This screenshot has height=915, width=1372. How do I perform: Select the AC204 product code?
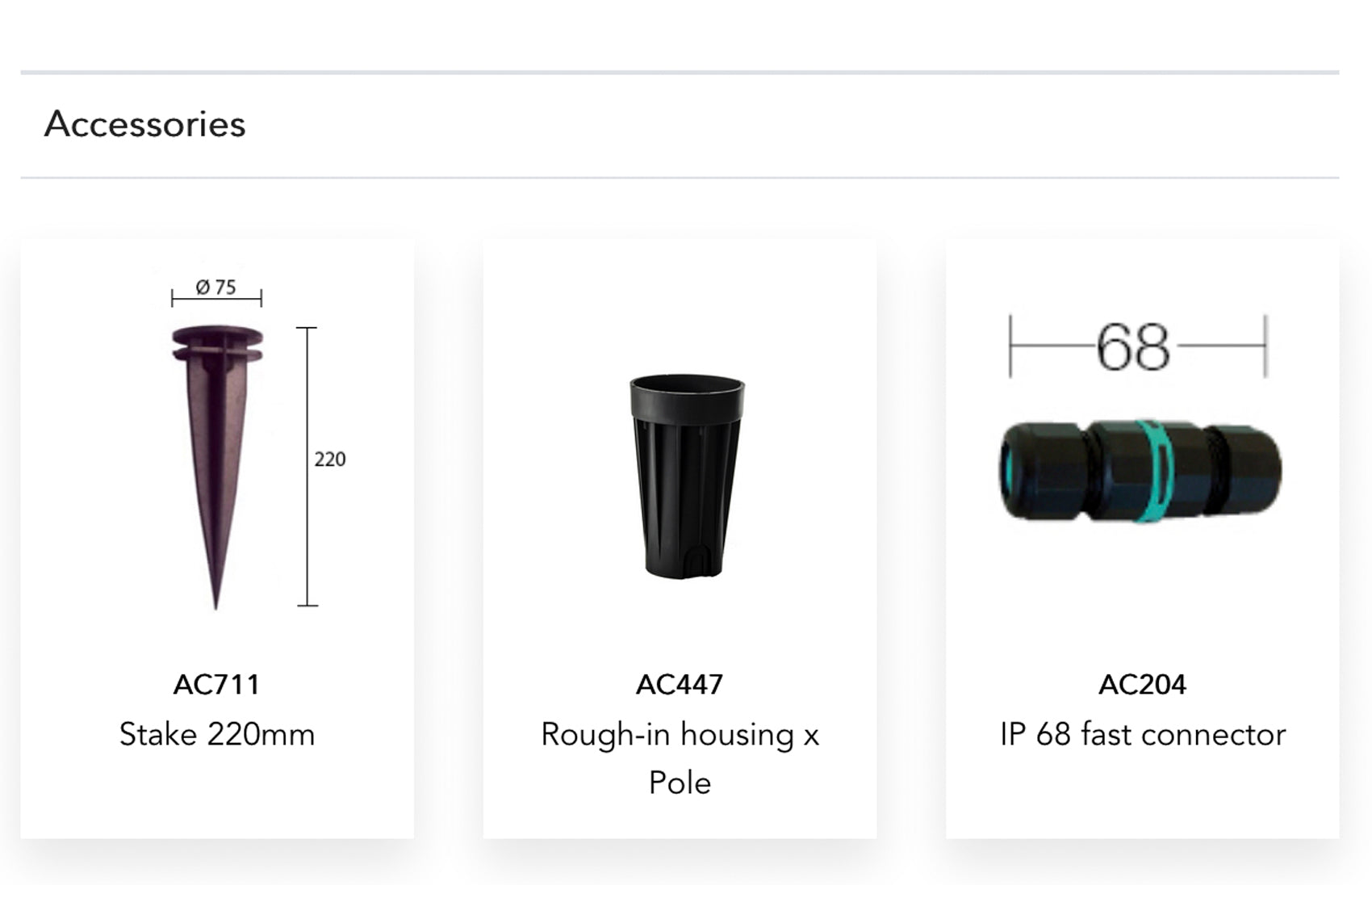click(x=1142, y=685)
